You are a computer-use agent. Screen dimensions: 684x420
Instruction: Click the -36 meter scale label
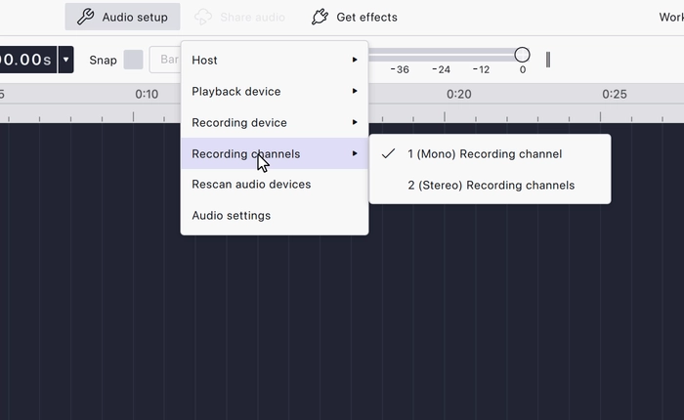click(400, 69)
